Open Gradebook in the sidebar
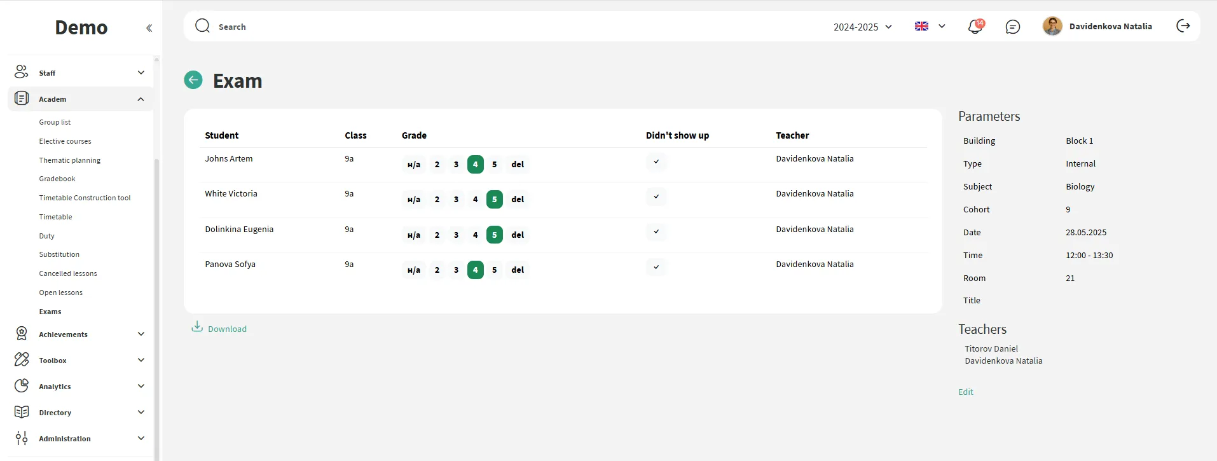The width and height of the screenshot is (1217, 461). pyautogui.click(x=57, y=179)
